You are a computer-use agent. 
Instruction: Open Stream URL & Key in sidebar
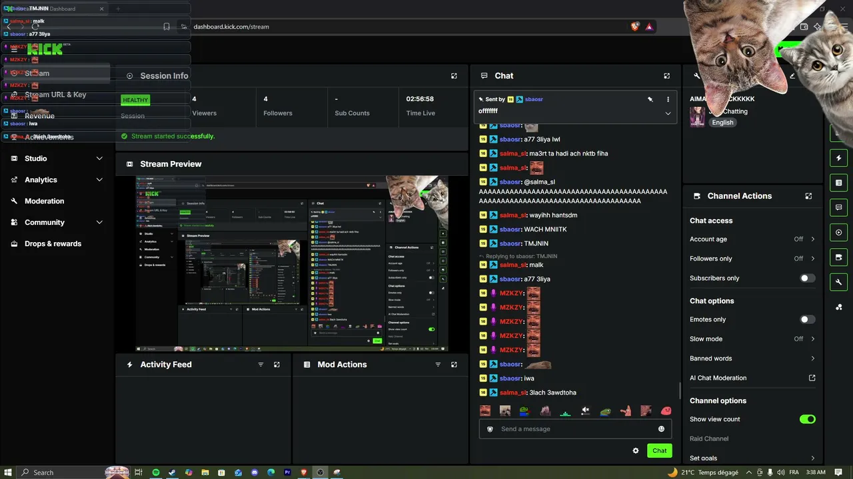pos(55,94)
